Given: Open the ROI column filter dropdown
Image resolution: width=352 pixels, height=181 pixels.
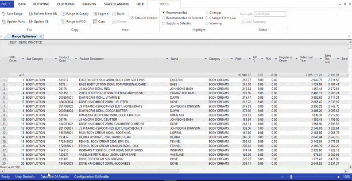Looking at the screenshot, I should [x=276, y=59].
